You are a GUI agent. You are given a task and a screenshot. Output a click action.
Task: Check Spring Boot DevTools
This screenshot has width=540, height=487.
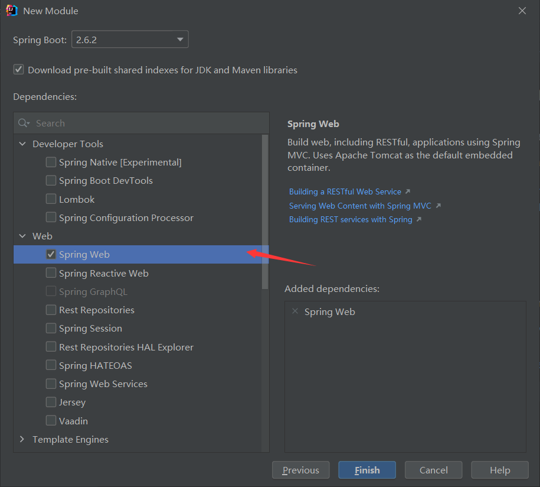tap(51, 181)
